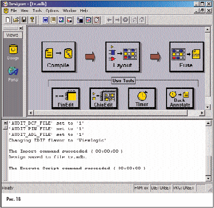
Task: Open the Options menu
Action: [x=52, y=11]
